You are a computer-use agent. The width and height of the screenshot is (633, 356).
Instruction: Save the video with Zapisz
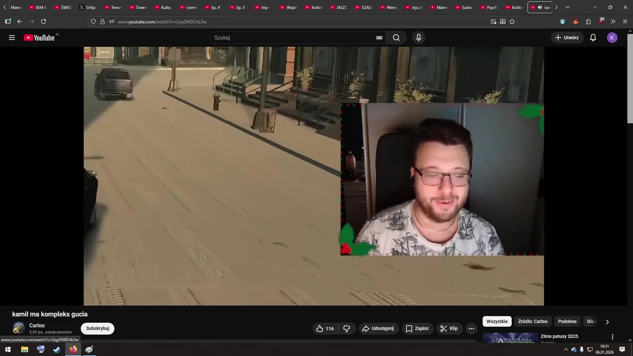pos(417,328)
